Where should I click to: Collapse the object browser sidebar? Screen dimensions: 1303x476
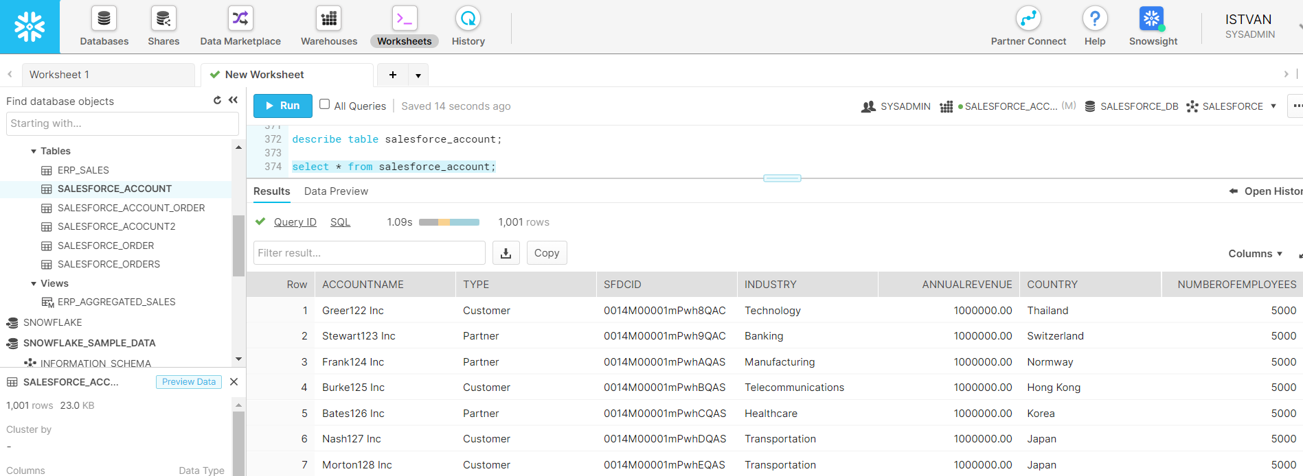pyautogui.click(x=234, y=100)
